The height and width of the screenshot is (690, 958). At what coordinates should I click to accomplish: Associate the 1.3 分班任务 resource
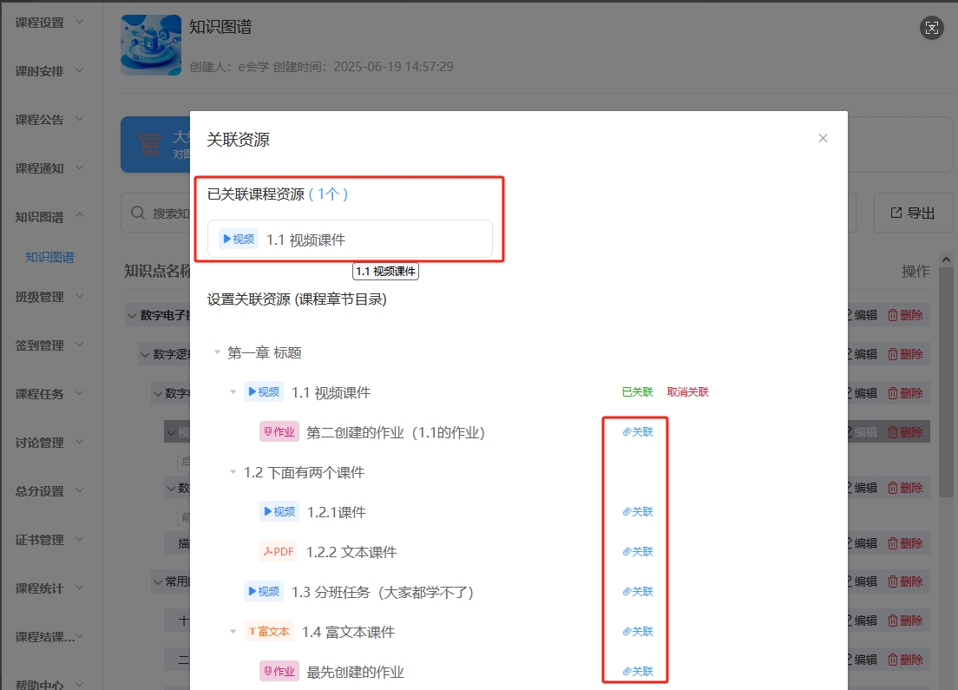(638, 591)
